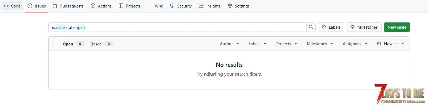Switch to the Issues tab
Screen dimensions: 428x108
click(x=37, y=6)
